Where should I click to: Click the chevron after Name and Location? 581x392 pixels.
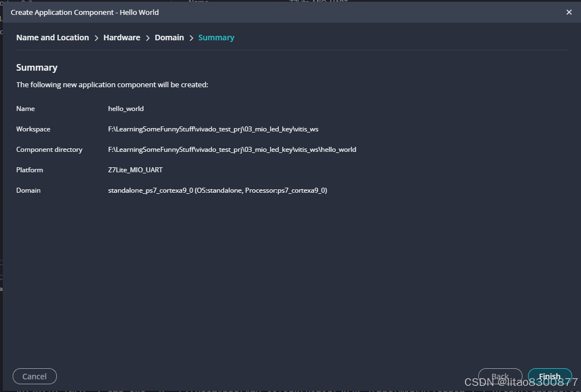[x=96, y=38]
